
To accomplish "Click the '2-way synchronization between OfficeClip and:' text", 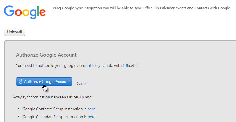I will 52,97.
